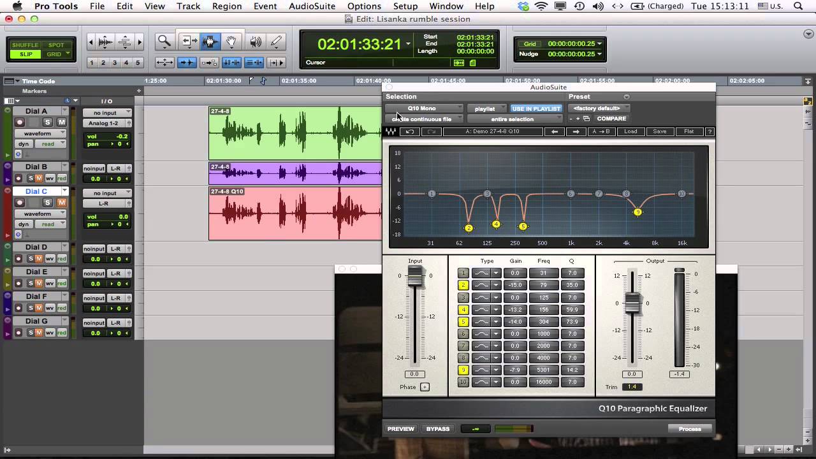
Task: Click the Trim value 1.4 field
Action: (632, 387)
